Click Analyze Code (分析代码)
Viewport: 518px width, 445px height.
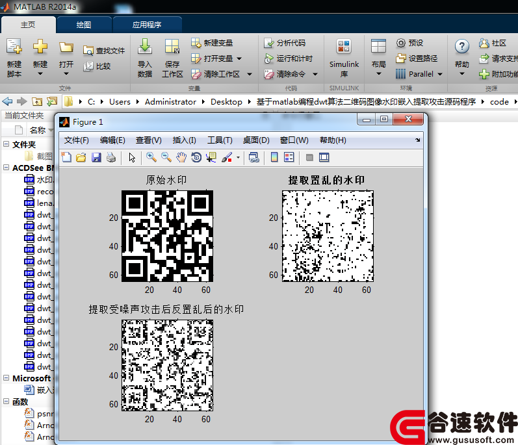tap(285, 43)
